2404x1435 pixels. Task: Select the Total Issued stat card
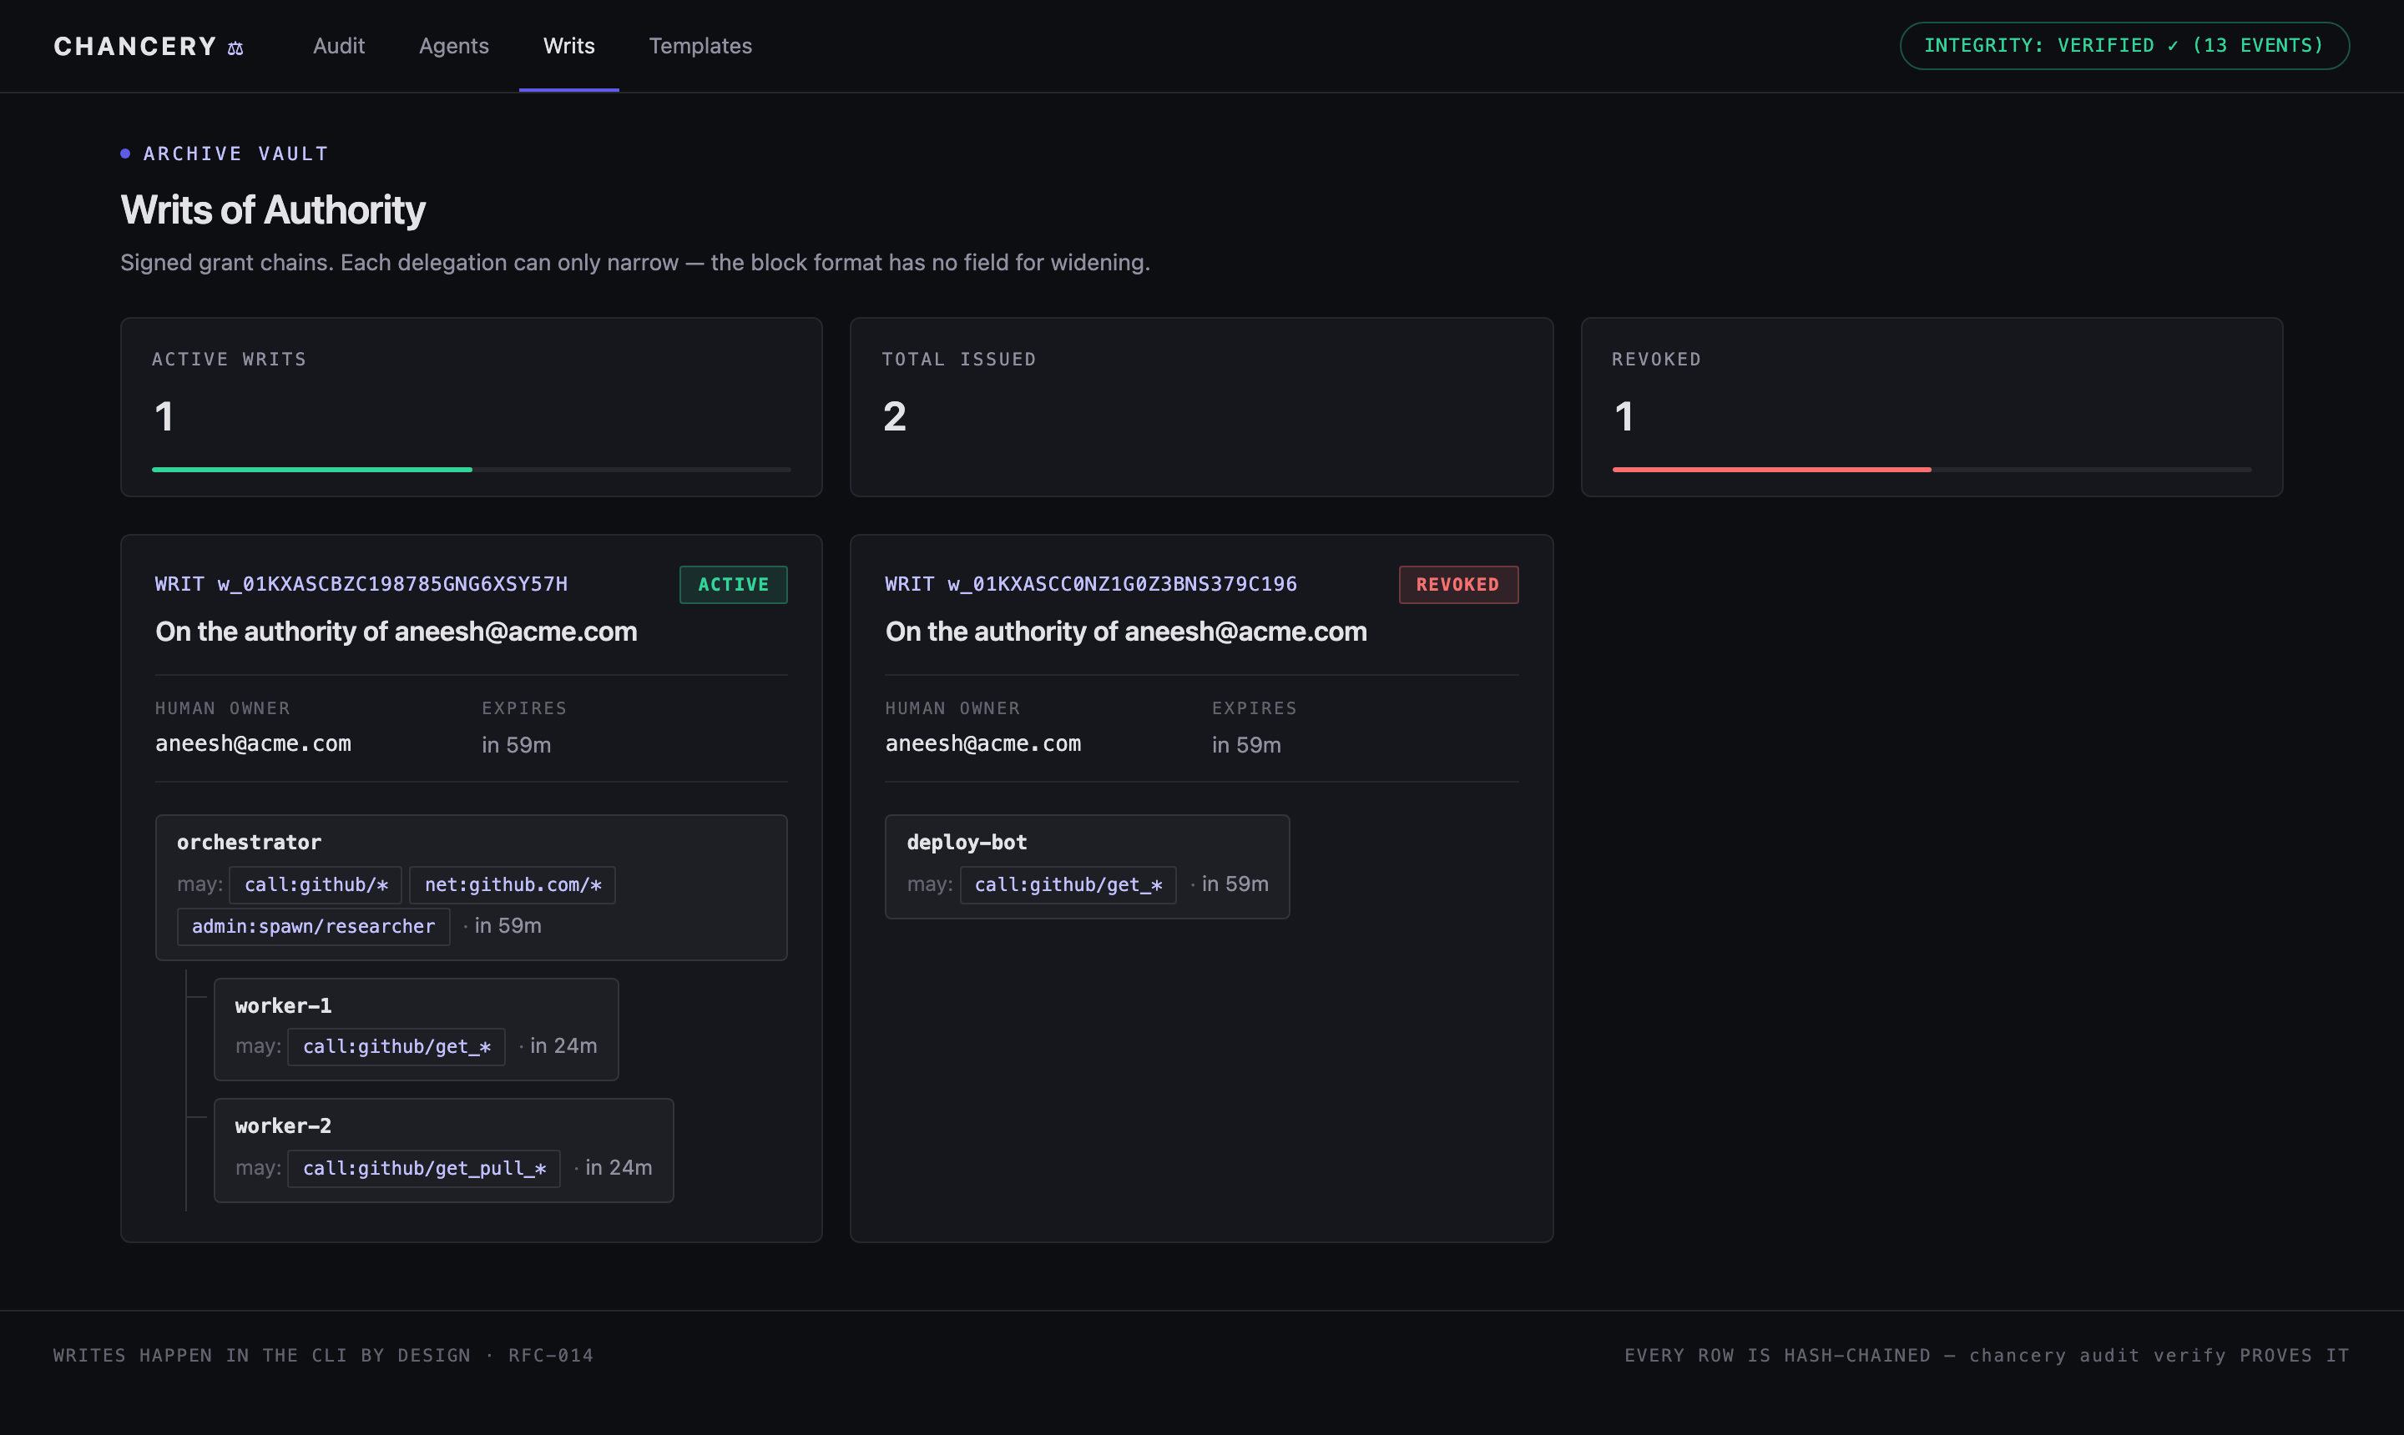1201,407
